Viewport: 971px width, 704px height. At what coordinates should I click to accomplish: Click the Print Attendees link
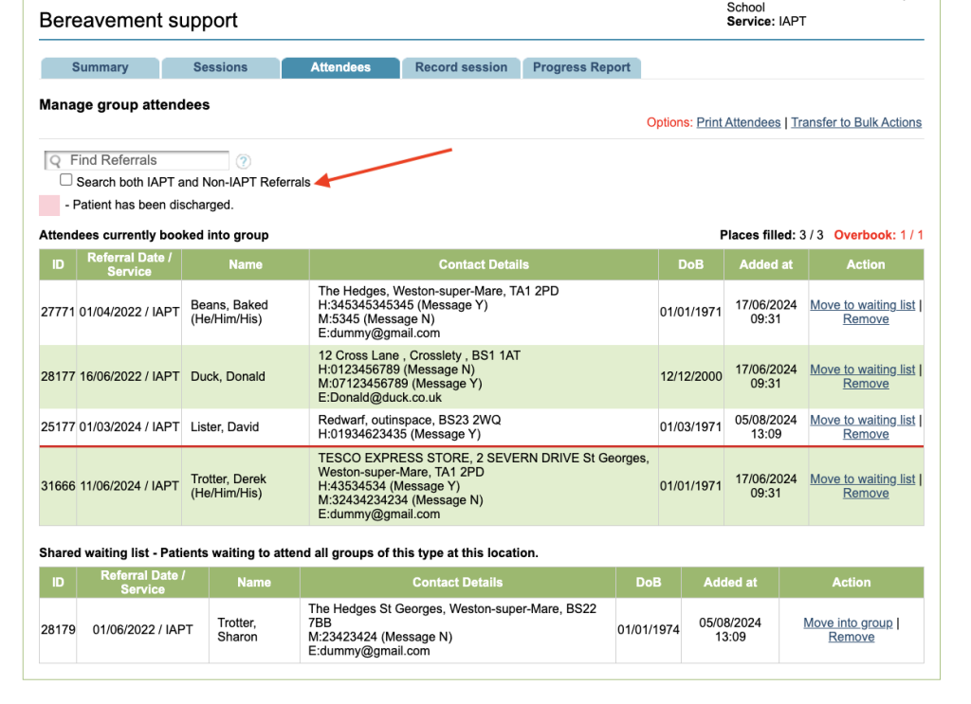(739, 122)
